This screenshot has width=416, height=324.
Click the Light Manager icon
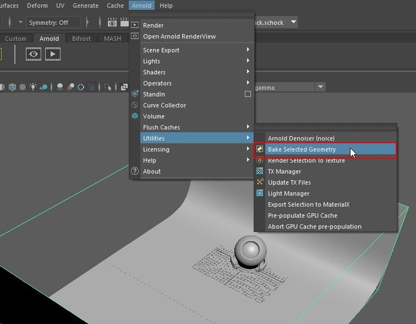tap(260, 193)
